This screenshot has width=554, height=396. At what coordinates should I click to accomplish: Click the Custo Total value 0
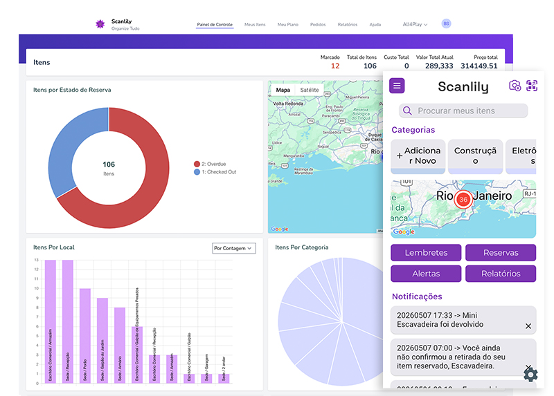pyautogui.click(x=406, y=66)
